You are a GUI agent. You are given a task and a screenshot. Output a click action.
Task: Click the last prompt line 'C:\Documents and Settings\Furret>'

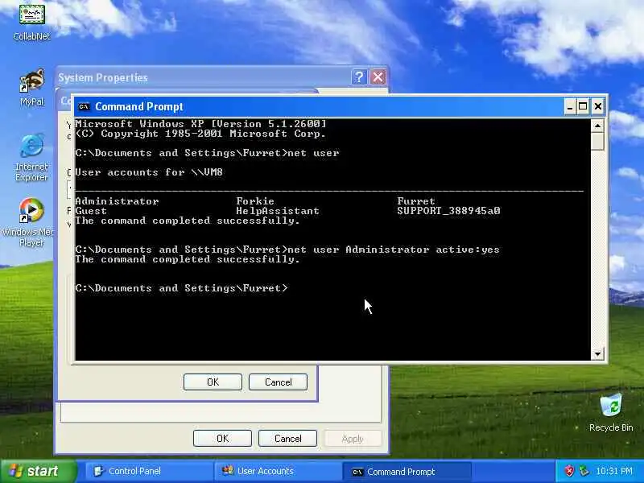tap(182, 288)
